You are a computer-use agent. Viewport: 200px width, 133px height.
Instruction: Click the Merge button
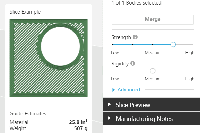[153, 19]
